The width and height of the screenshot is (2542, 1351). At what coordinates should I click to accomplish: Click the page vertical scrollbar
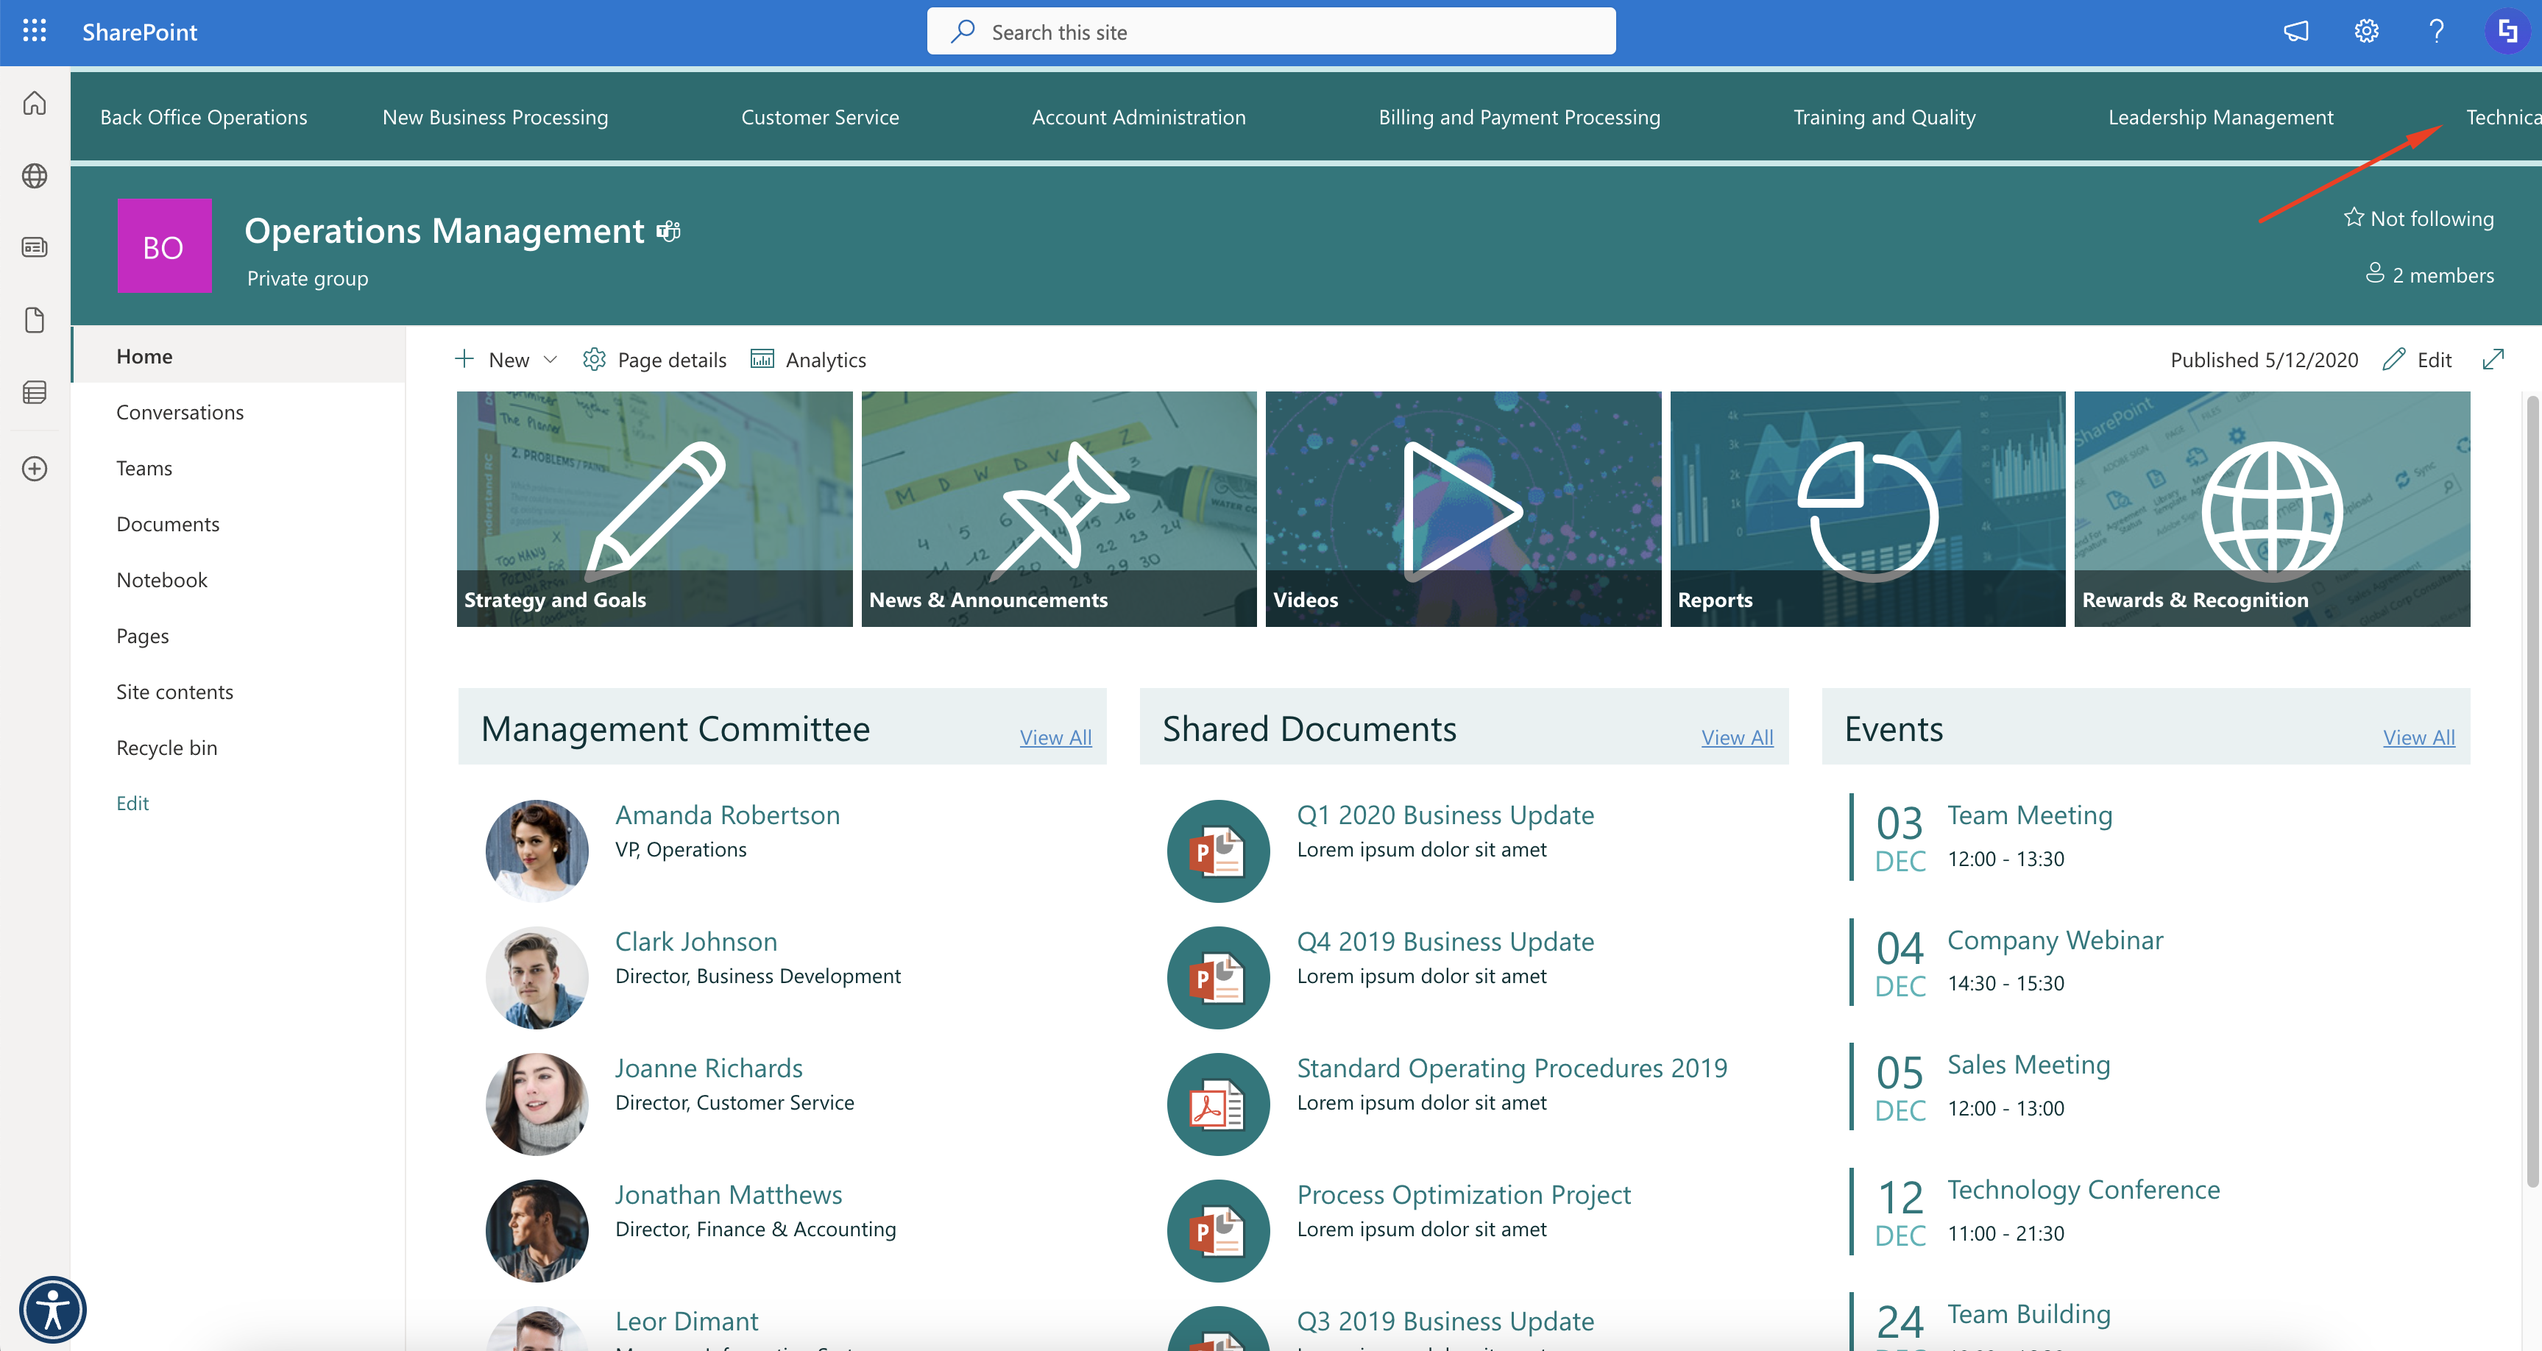(2531, 790)
